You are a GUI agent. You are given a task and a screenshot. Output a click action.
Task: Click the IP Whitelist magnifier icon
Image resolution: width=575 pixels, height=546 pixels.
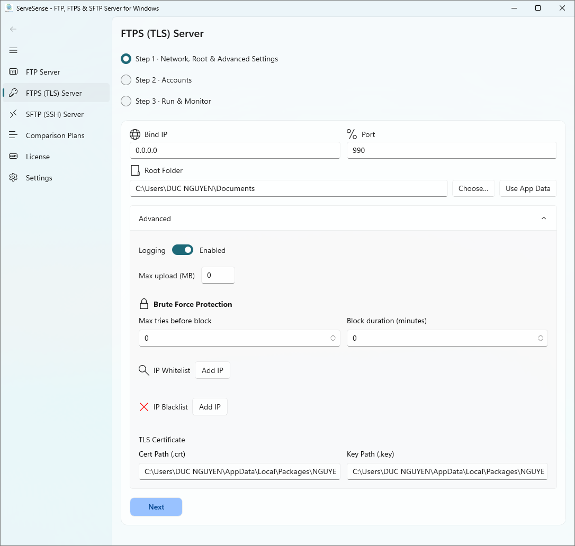[x=144, y=370]
